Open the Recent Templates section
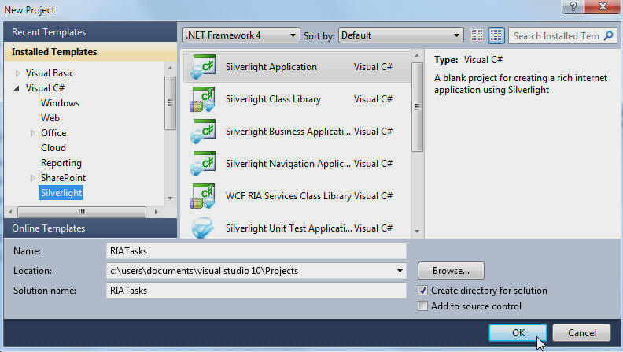 coord(90,31)
